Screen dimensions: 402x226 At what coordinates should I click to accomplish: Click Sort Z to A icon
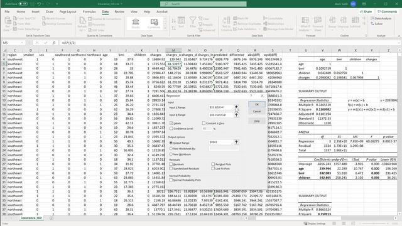pos(173,28)
